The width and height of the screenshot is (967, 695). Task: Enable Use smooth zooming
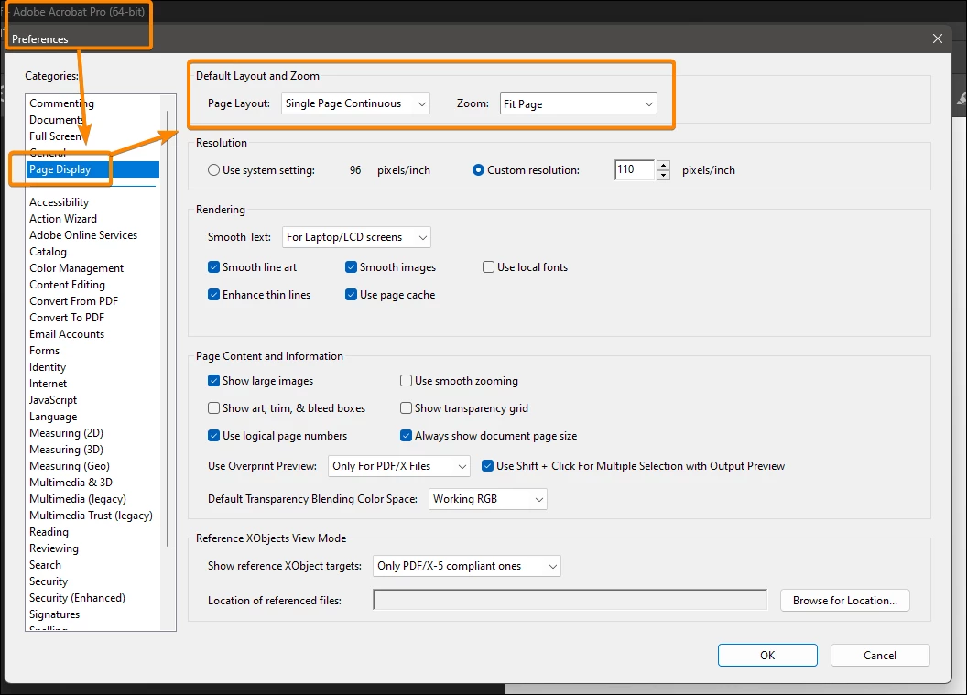(x=406, y=381)
